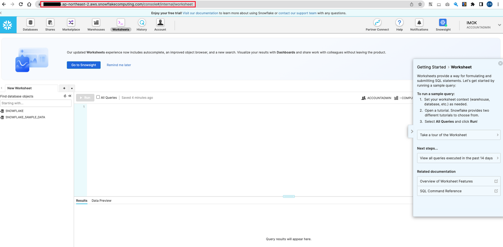The height and width of the screenshot is (247, 503).
Task: Open SQL Command Reference doc
Action: tap(459, 191)
